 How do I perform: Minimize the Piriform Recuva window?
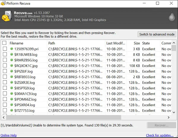pyautogui.click(x=144, y=3)
